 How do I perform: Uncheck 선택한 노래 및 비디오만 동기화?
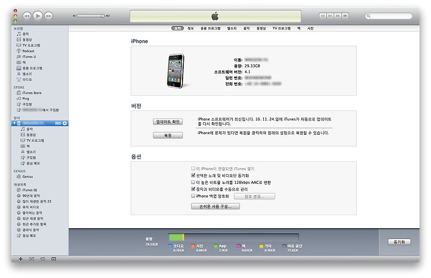(x=193, y=176)
